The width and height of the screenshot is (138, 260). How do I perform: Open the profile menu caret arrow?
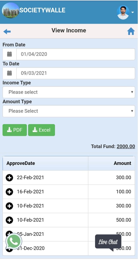(x=133, y=12)
